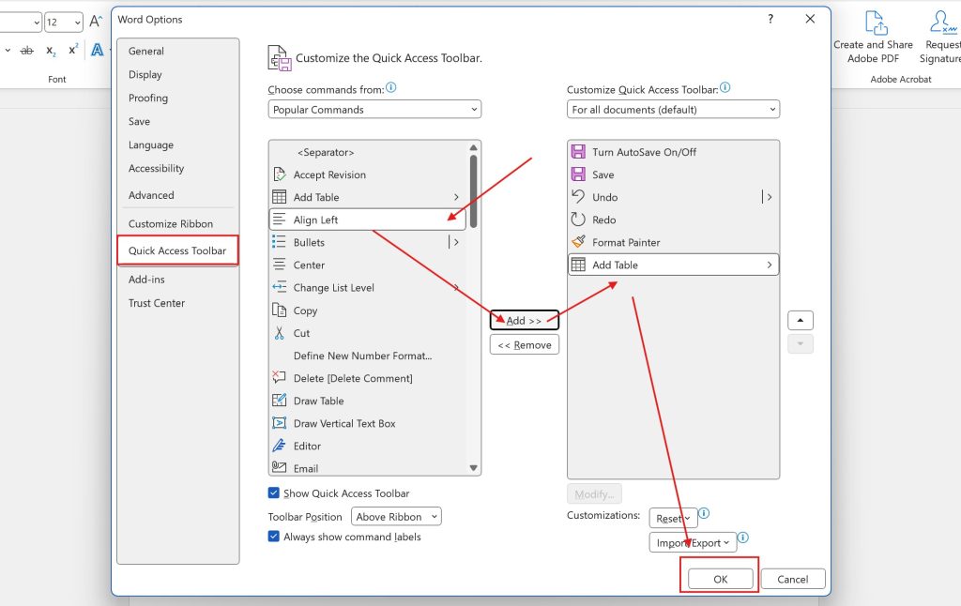Uncheck Show Quick Access Toolbar
The height and width of the screenshot is (606, 961).
point(273,492)
